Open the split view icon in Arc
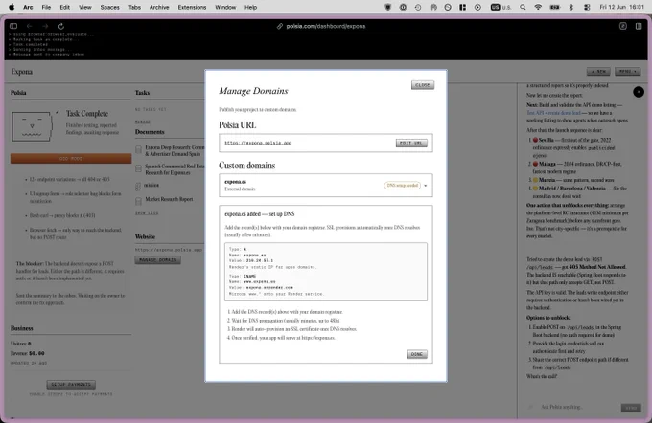The image size is (652, 423). (639, 26)
